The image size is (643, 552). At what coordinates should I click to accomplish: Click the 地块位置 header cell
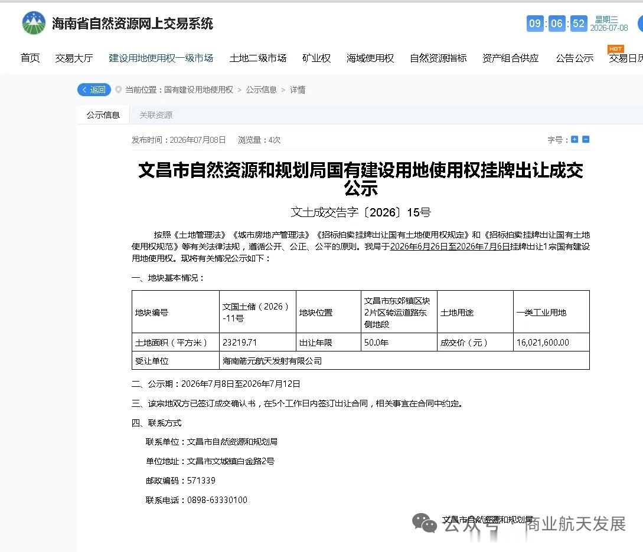[328, 312]
